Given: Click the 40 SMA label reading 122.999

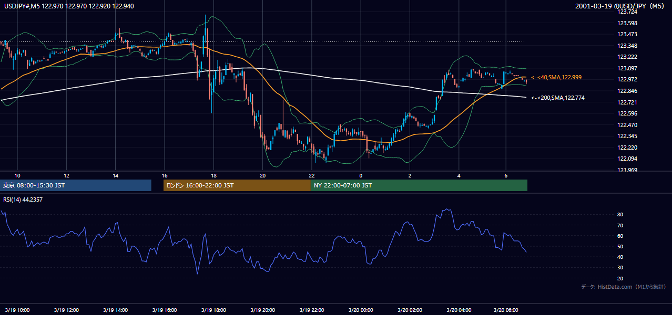Looking at the screenshot, I should [556, 78].
